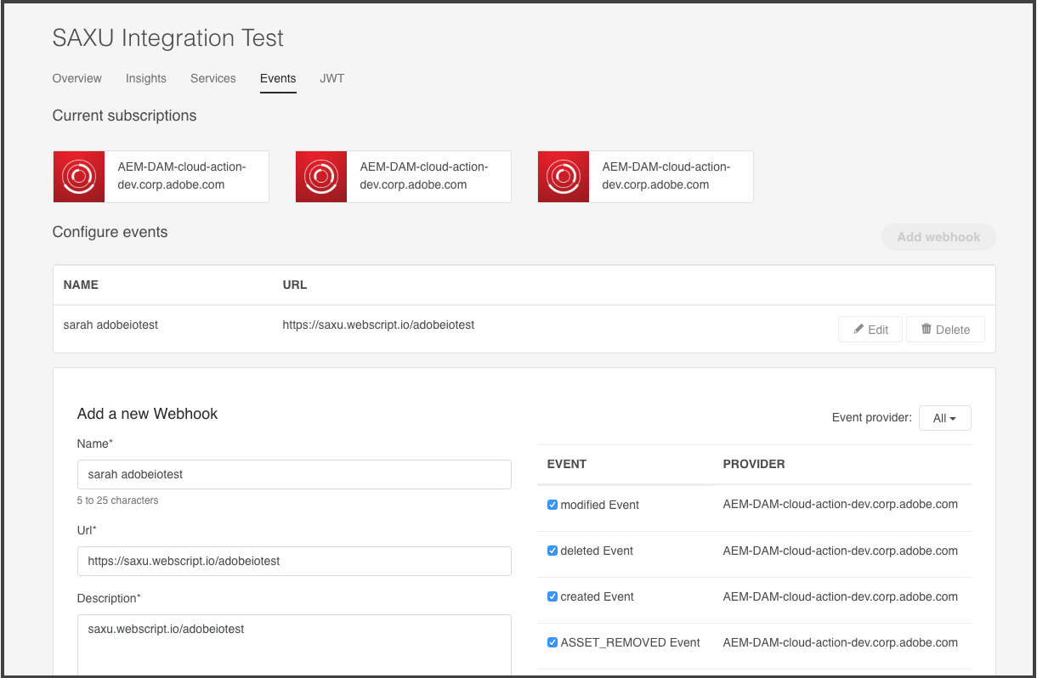Click second subscription card label text
The width and height of the screenshot is (1037, 678).
pos(424,176)
